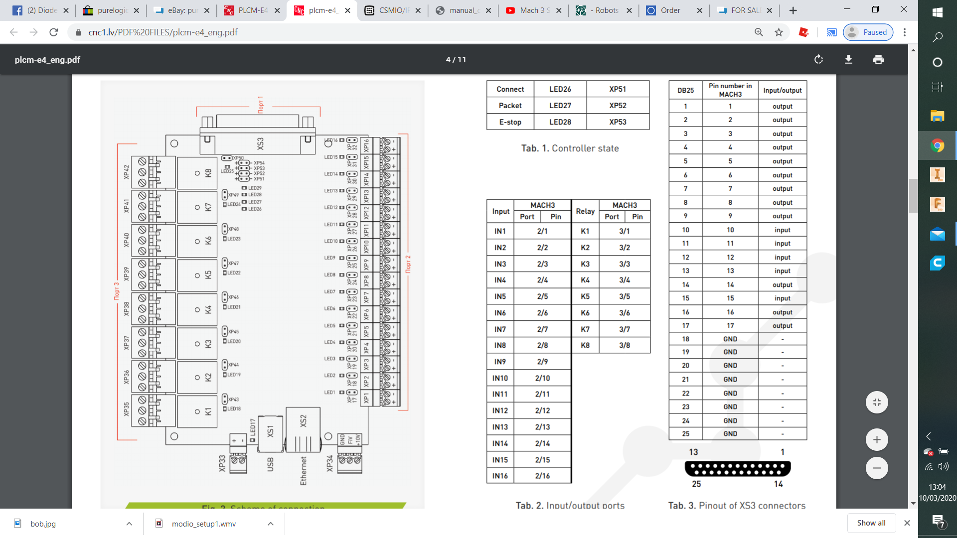Download the PDF file
957x538 pixels.
click(848, 60)
